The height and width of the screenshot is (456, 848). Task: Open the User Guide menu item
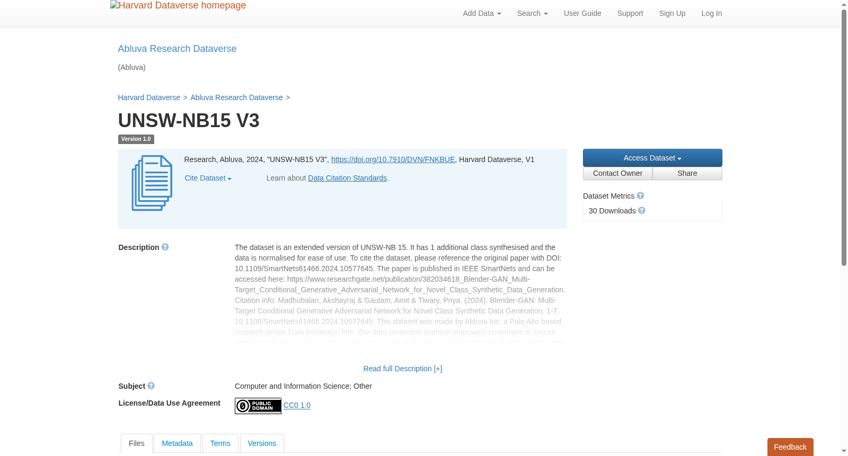coord(582,13)
